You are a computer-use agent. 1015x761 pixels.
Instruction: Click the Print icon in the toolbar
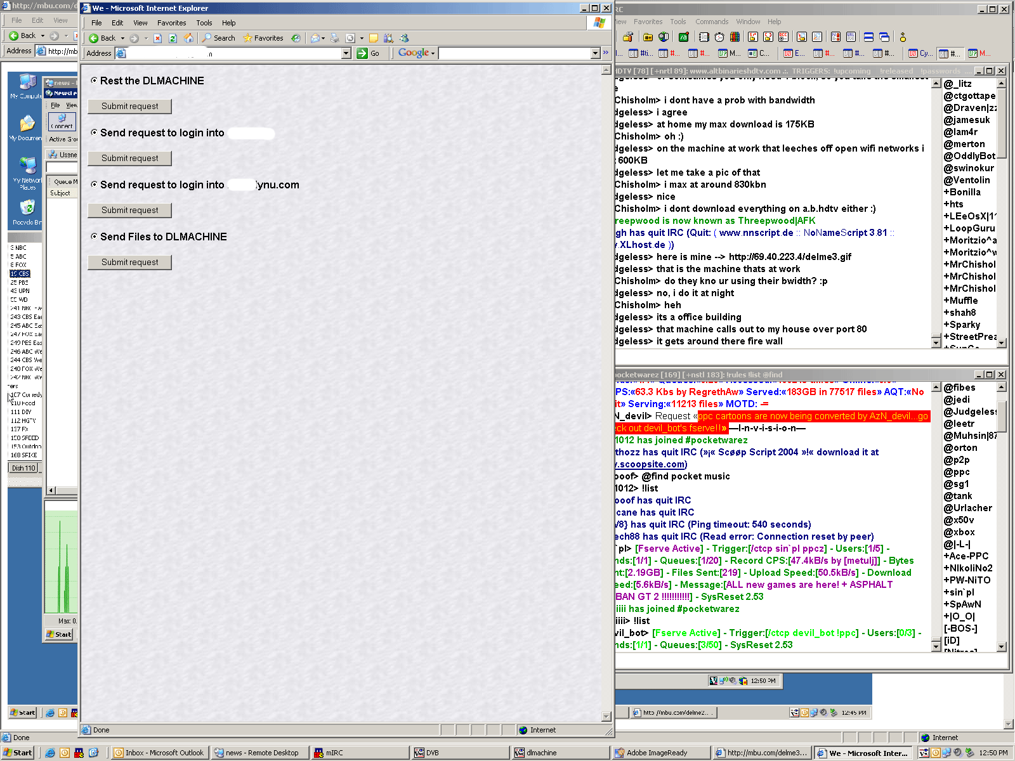pyautogui.click(x=334, y=38)
